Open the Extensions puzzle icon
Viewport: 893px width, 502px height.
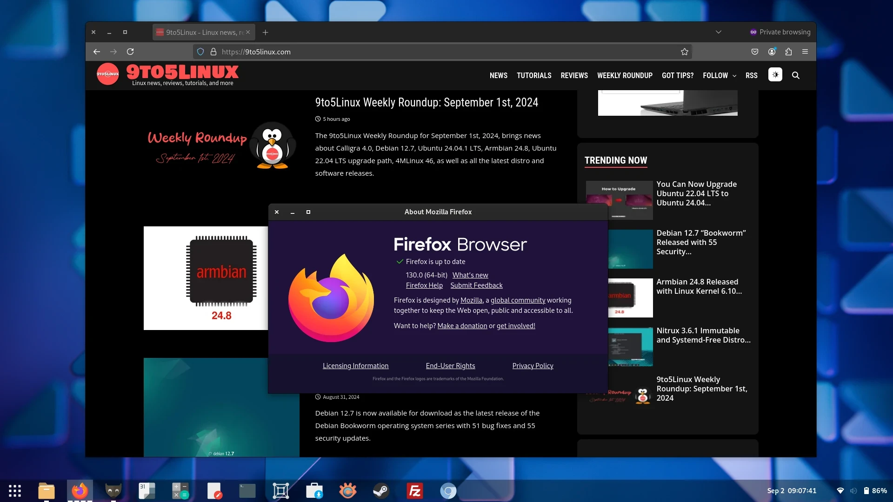click(x=788, y=52)
